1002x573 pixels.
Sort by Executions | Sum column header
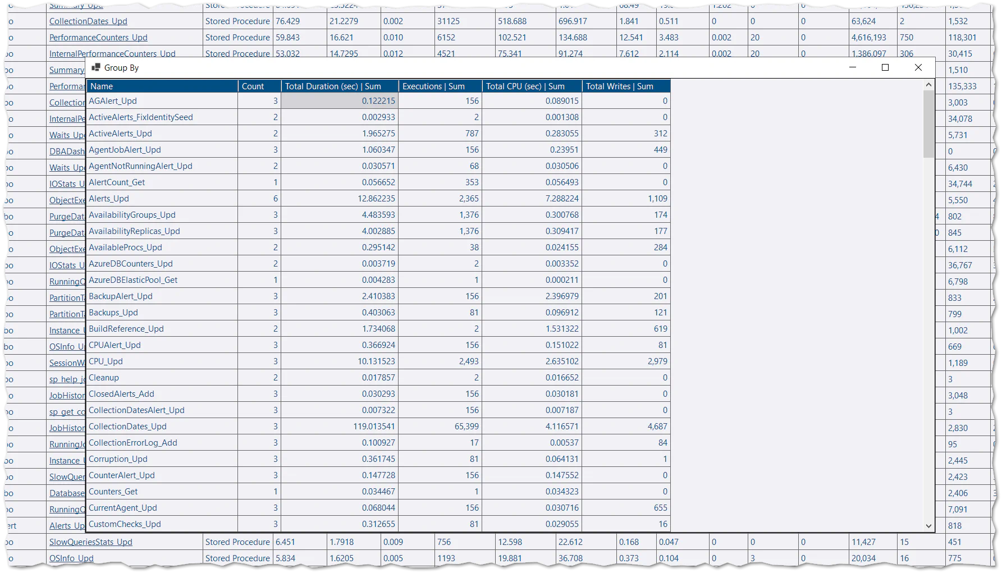(440, 86)
